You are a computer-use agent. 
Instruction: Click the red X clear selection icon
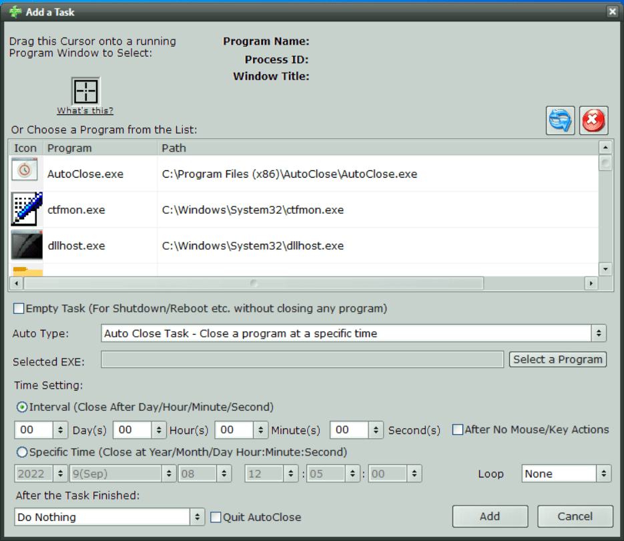(x=593, y=120)
